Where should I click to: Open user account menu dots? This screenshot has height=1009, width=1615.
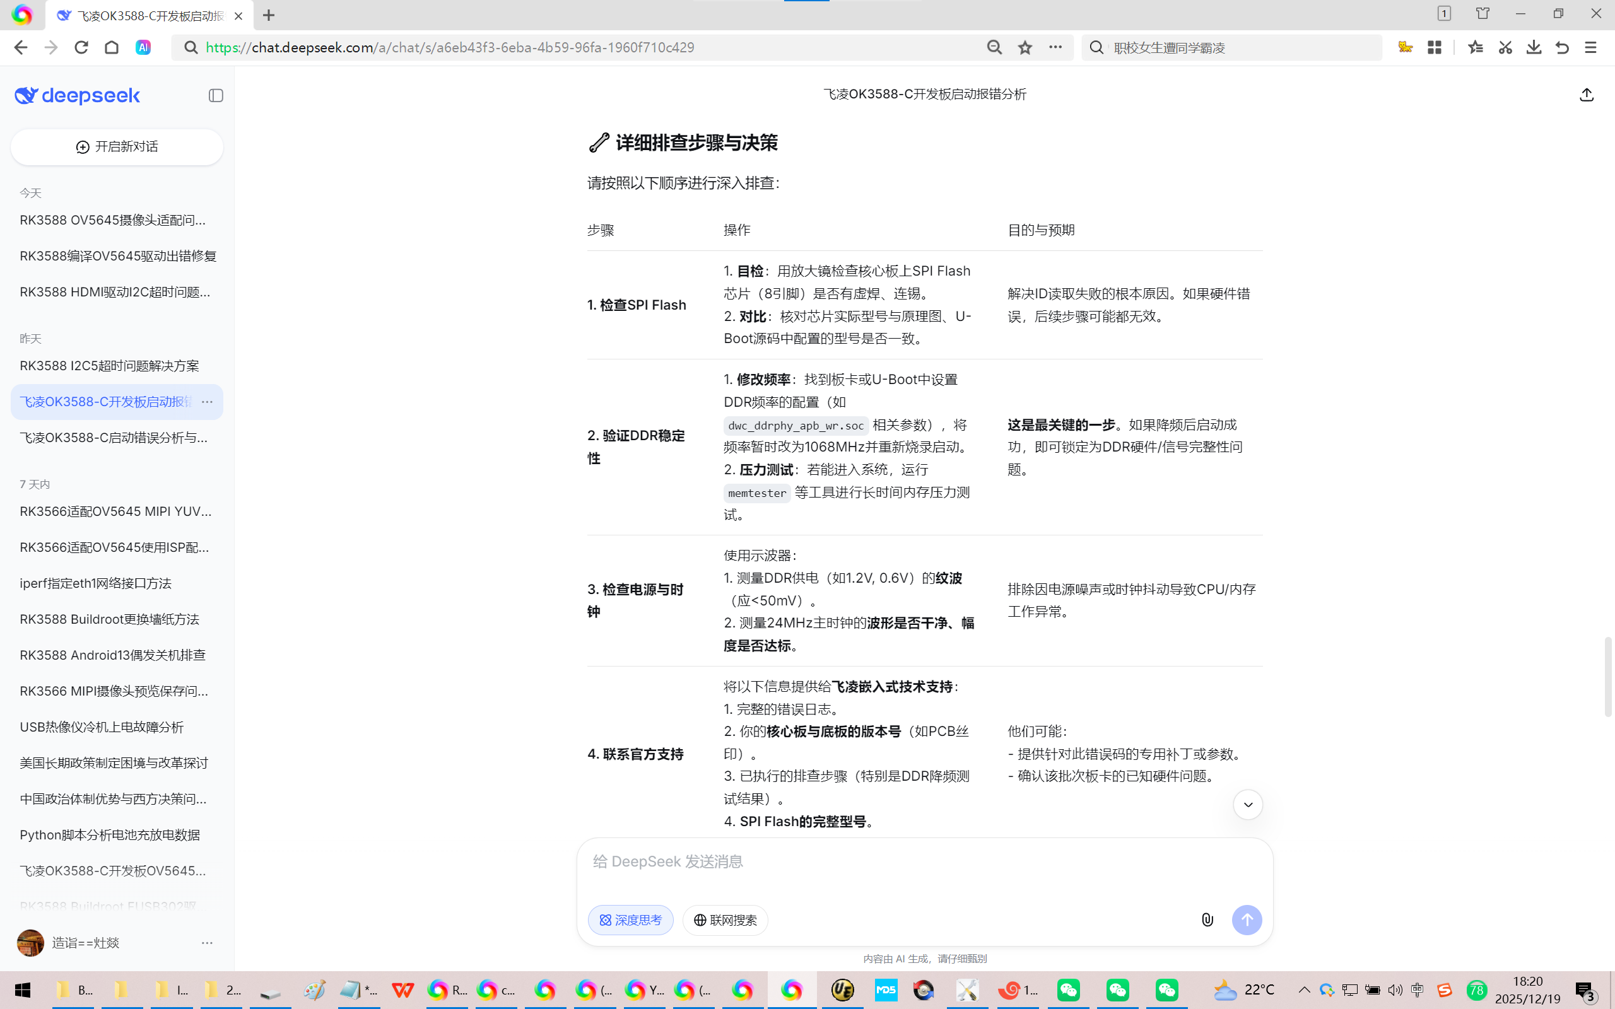click(207, 942)
